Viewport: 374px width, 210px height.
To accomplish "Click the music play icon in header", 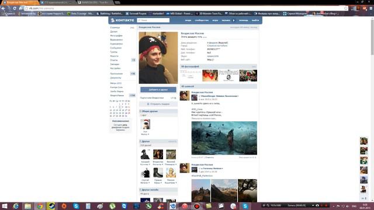I will pos(234,20).
